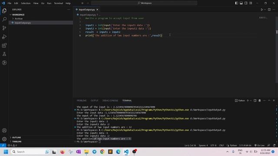Change indentation via Spaces: 4
The height and width of the screenshot is (156, 278).
(x=203, y=146)
